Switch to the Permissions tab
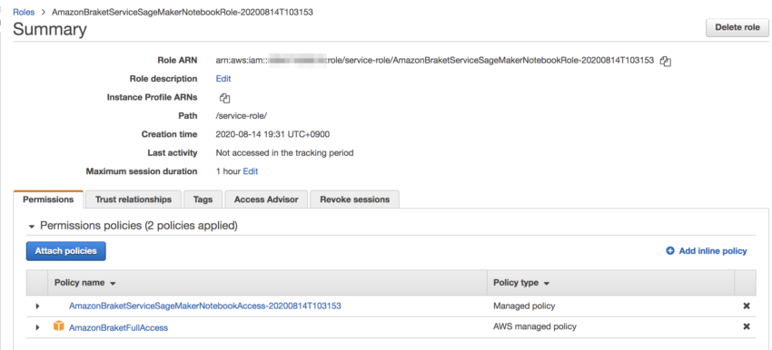Screen dimensions: 772x350 [x=48, y=199]
